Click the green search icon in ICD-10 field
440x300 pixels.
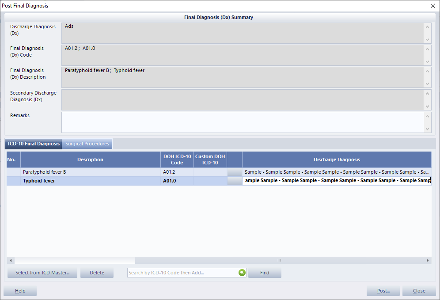242,273
